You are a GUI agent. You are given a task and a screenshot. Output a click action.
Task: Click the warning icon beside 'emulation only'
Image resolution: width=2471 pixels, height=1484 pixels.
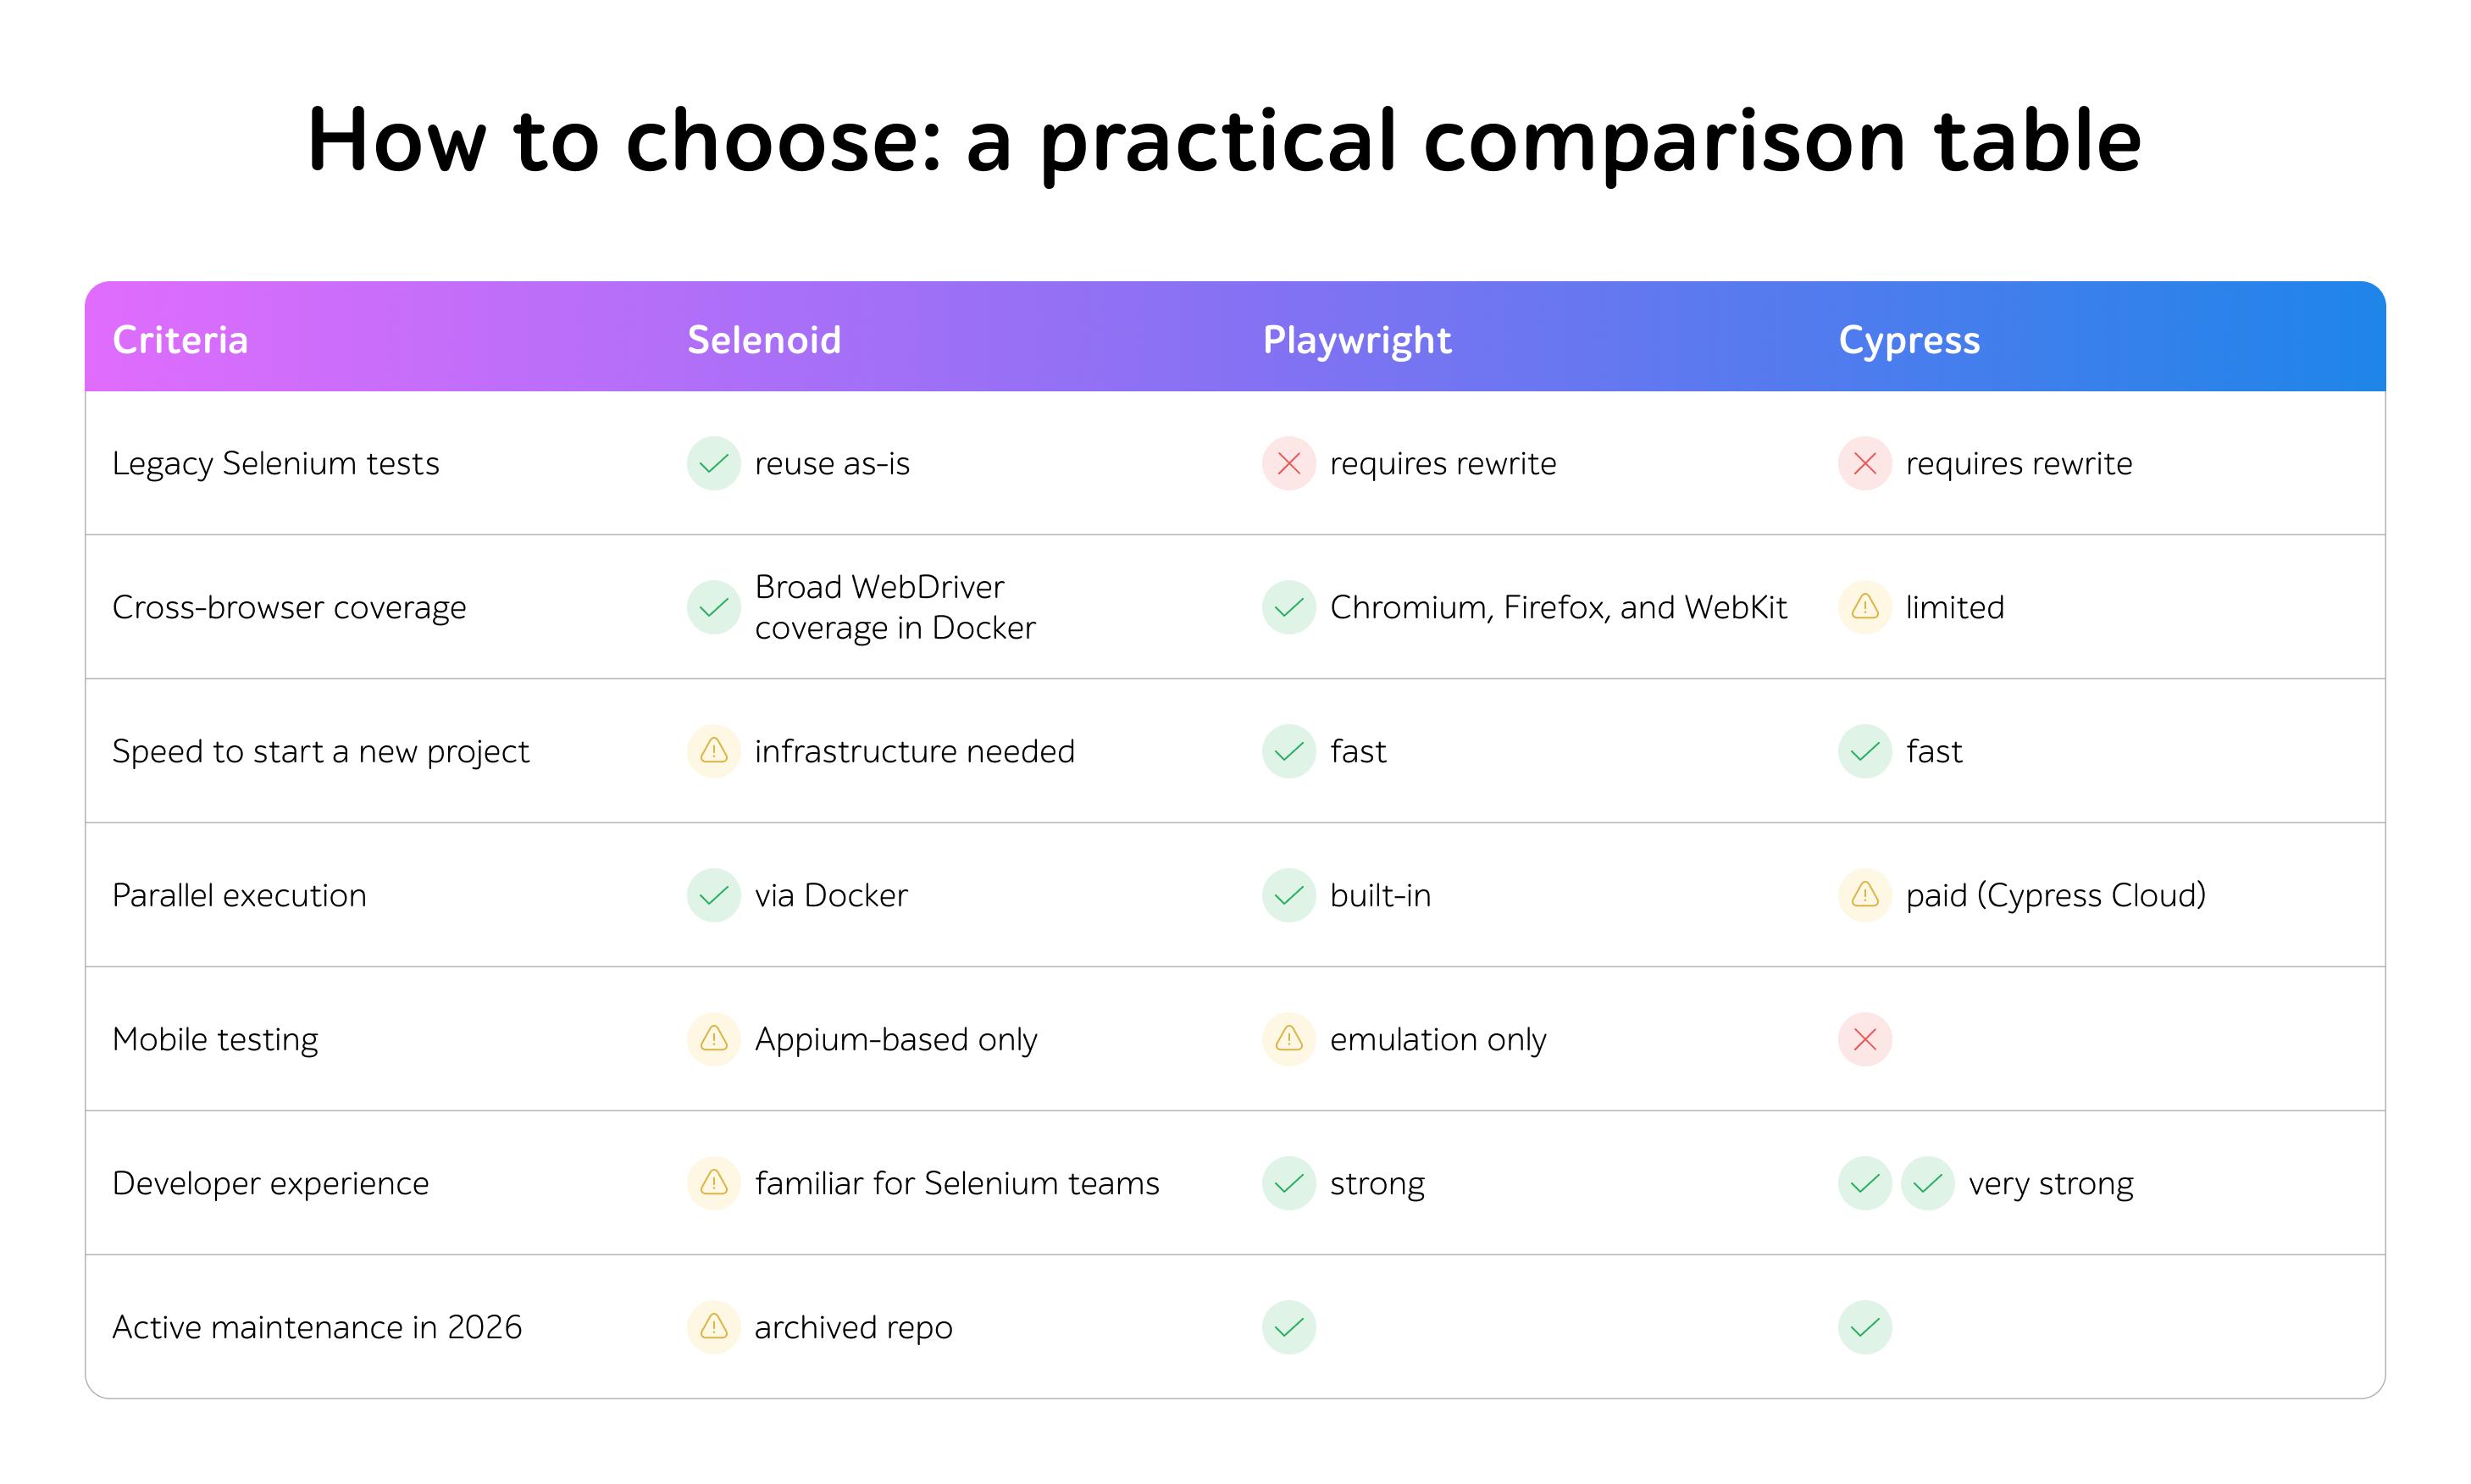pyautogui.click(x=1288, y=1039)
